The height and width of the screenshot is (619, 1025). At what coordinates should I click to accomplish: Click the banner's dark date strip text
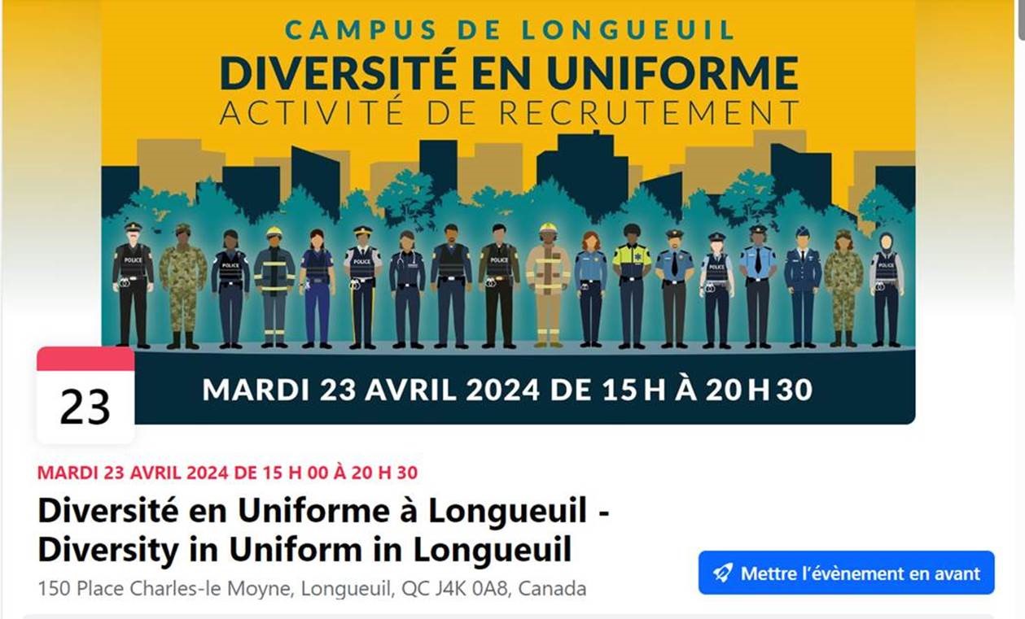click(x=507, y=390)
